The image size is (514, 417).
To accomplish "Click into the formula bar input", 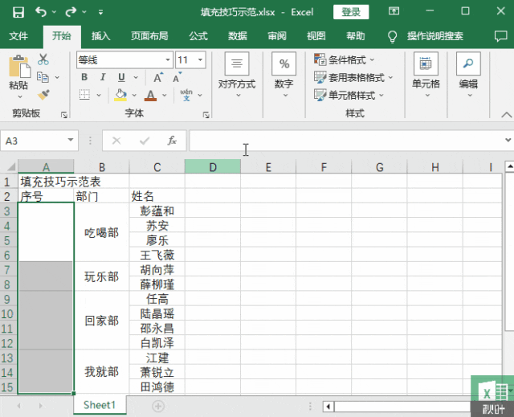I will (348, 141).
